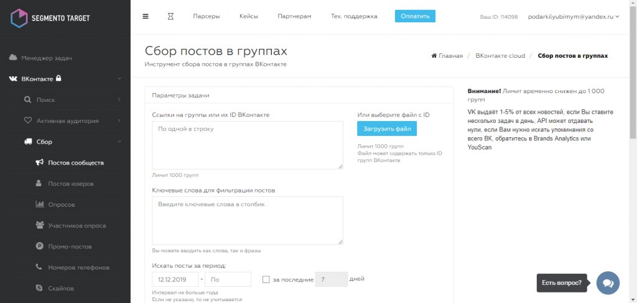Viewport: 637px width, 303px height.
Task: Click the Segmento Target logo
Action: (x=50, y=18)
